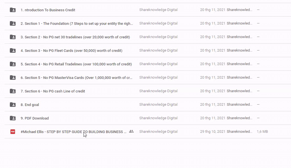Select the folder icon next to End goal

13,105
